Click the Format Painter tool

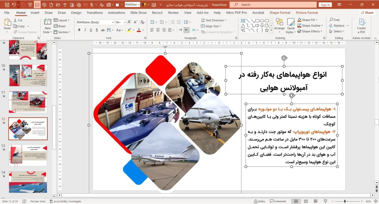tap(25, 32)
